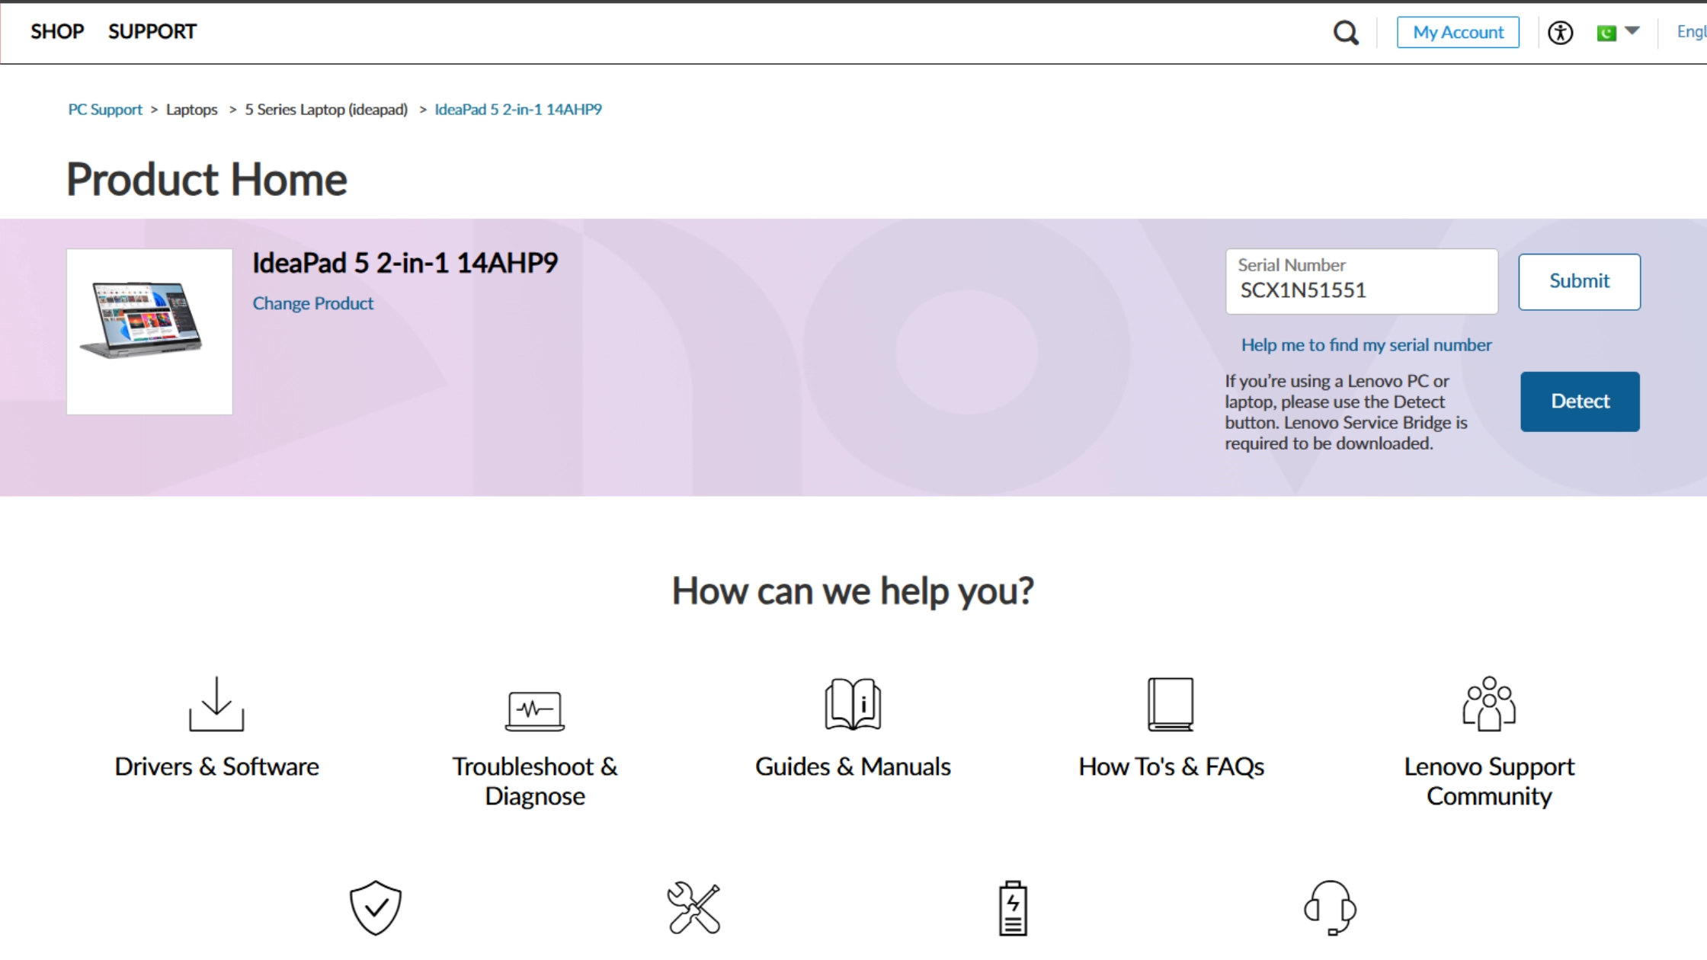Open the SUPPORT menu
Screen dimensions: 1707x960
pyautogui.click(x=152, y=32)
